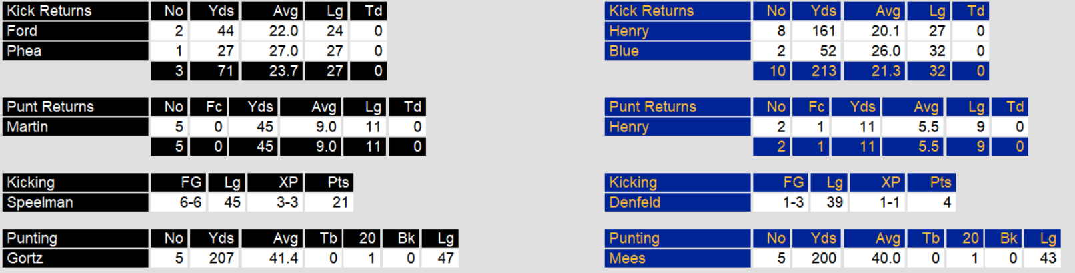Select Speelman in the Kicking table
1075x273 pixels.
[x=75, y=202]
